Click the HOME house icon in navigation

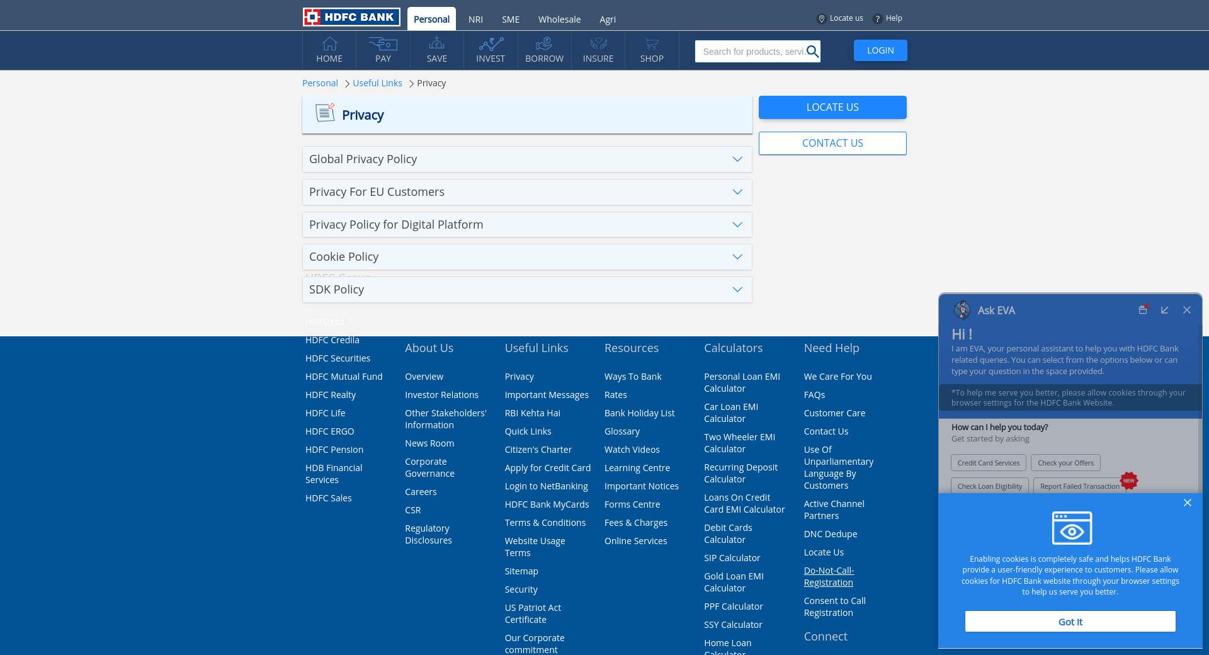click(x=329, y=44)
